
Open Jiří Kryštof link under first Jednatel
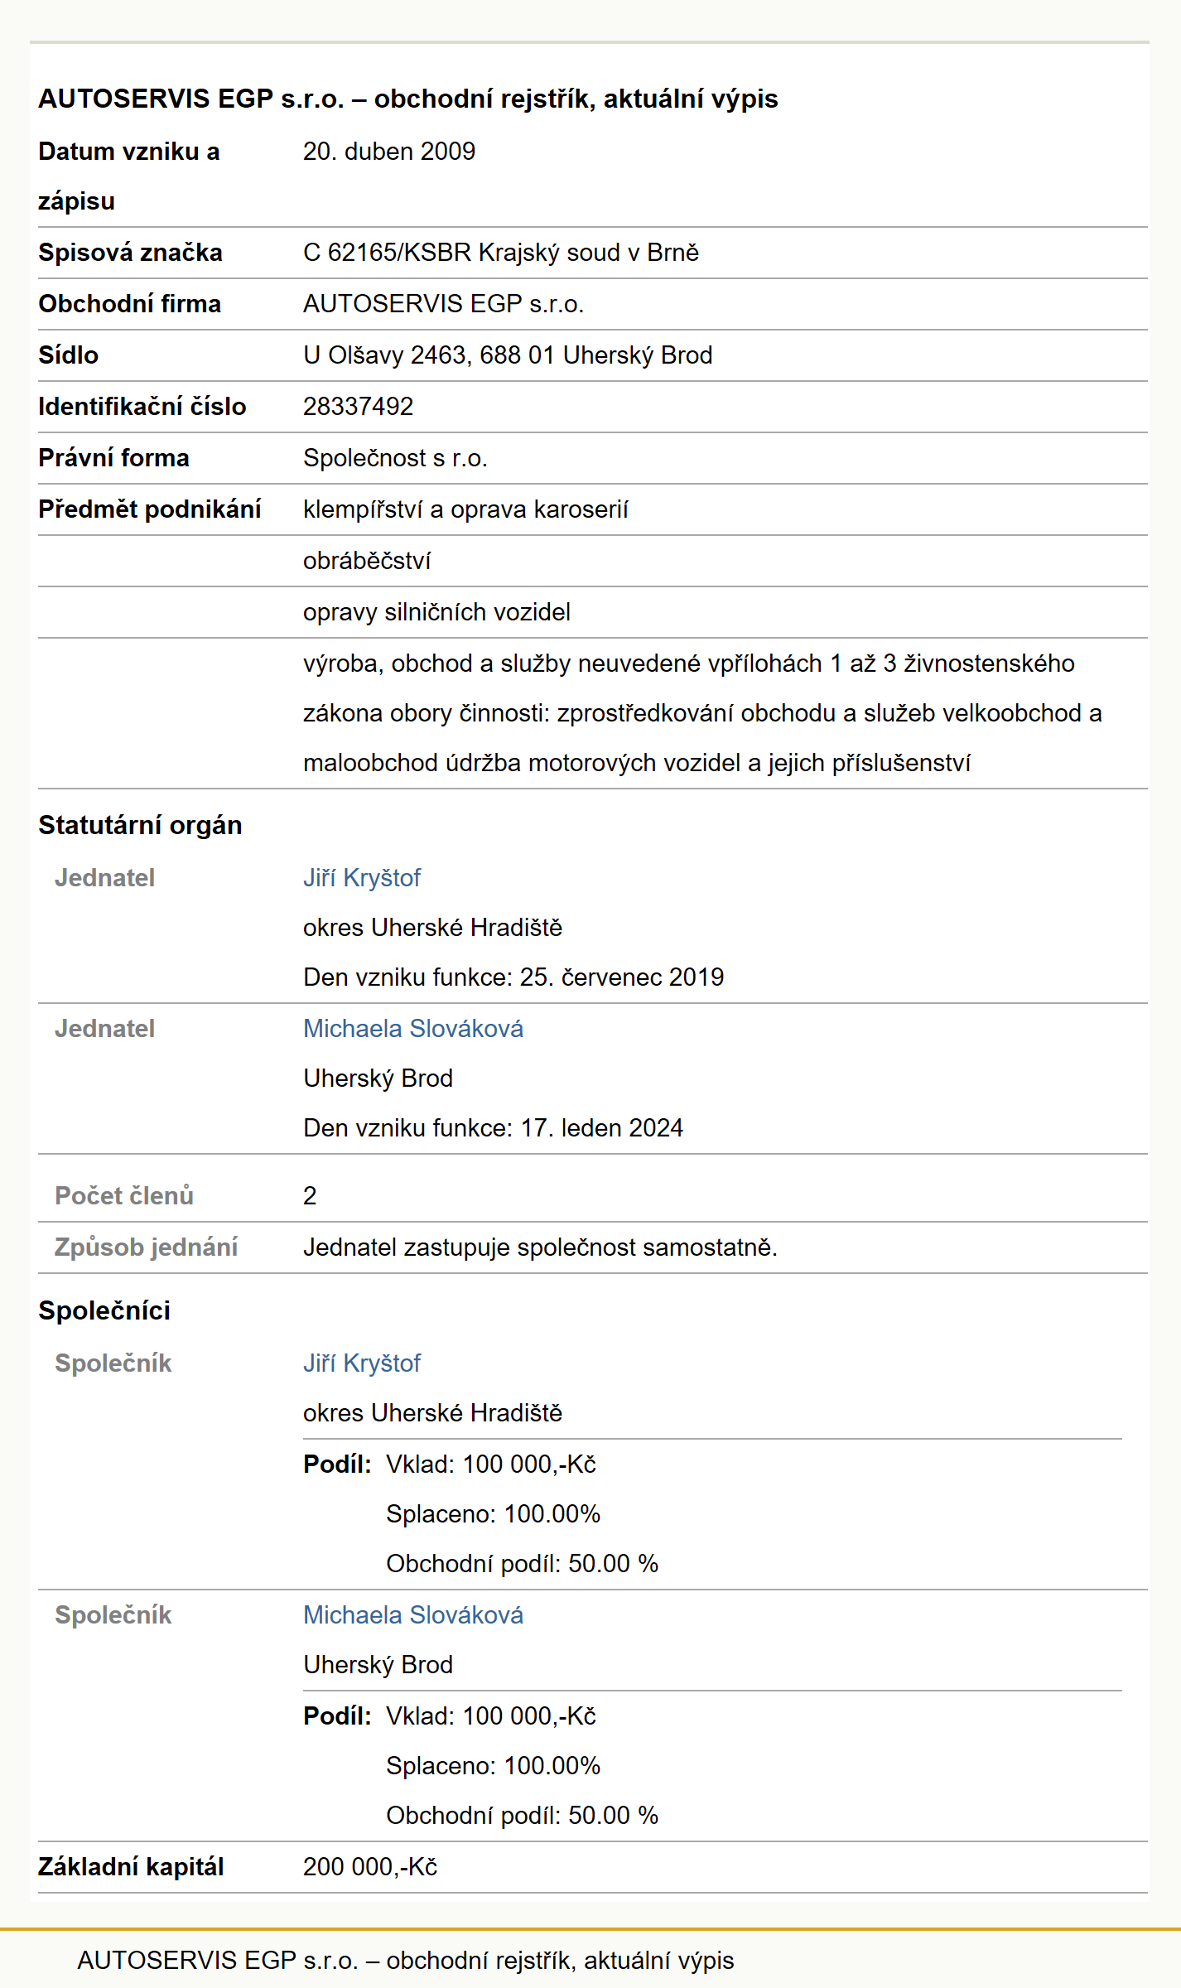pyautogui.click(x=362, y=878)
